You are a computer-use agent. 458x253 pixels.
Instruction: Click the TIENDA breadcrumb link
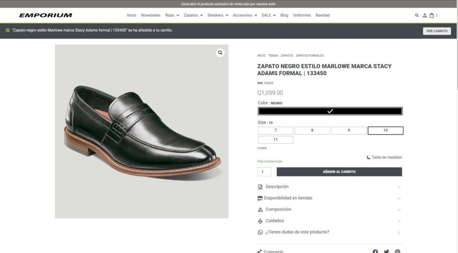click(273, 56)
